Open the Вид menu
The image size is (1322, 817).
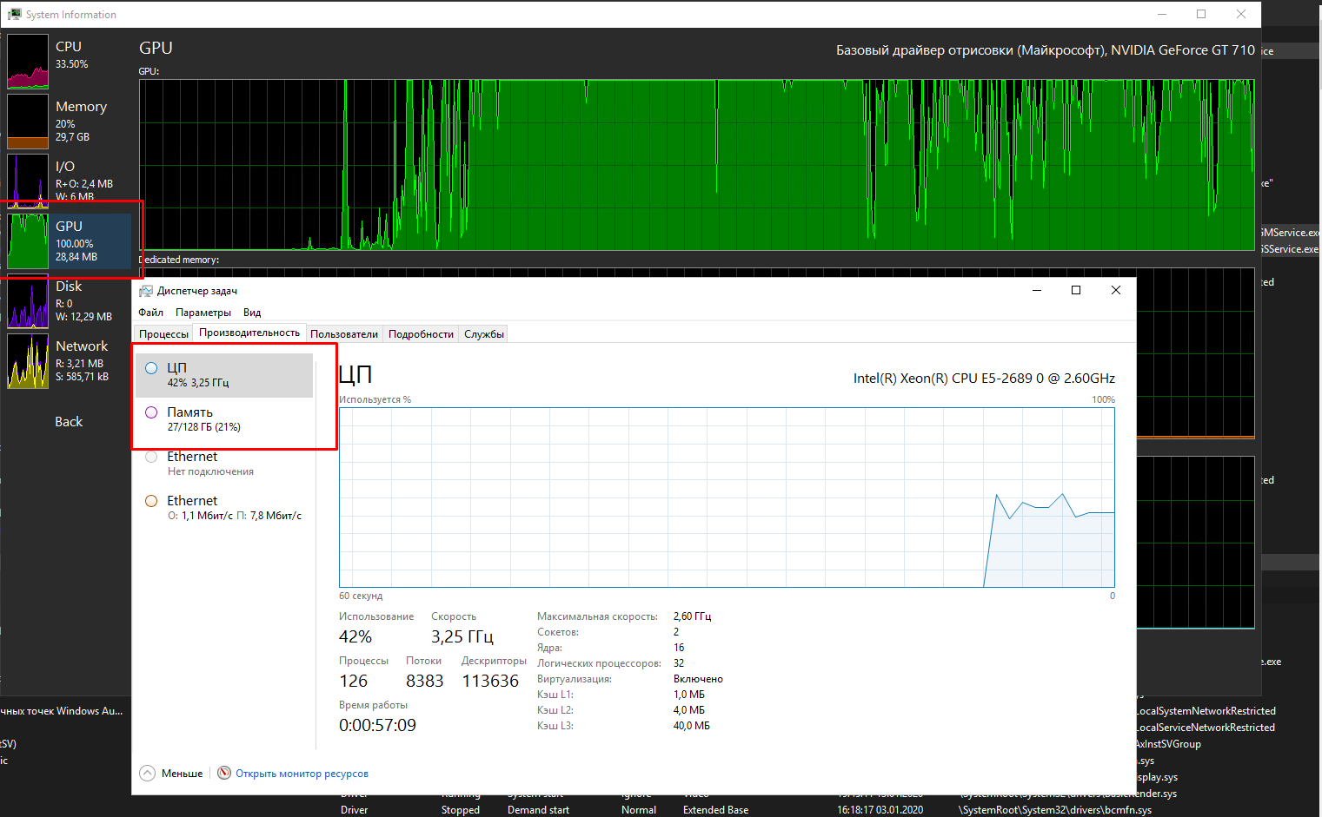[x=252, y=313]
